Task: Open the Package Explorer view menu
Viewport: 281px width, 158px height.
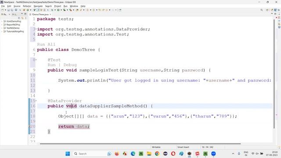Action: (26, 18)
